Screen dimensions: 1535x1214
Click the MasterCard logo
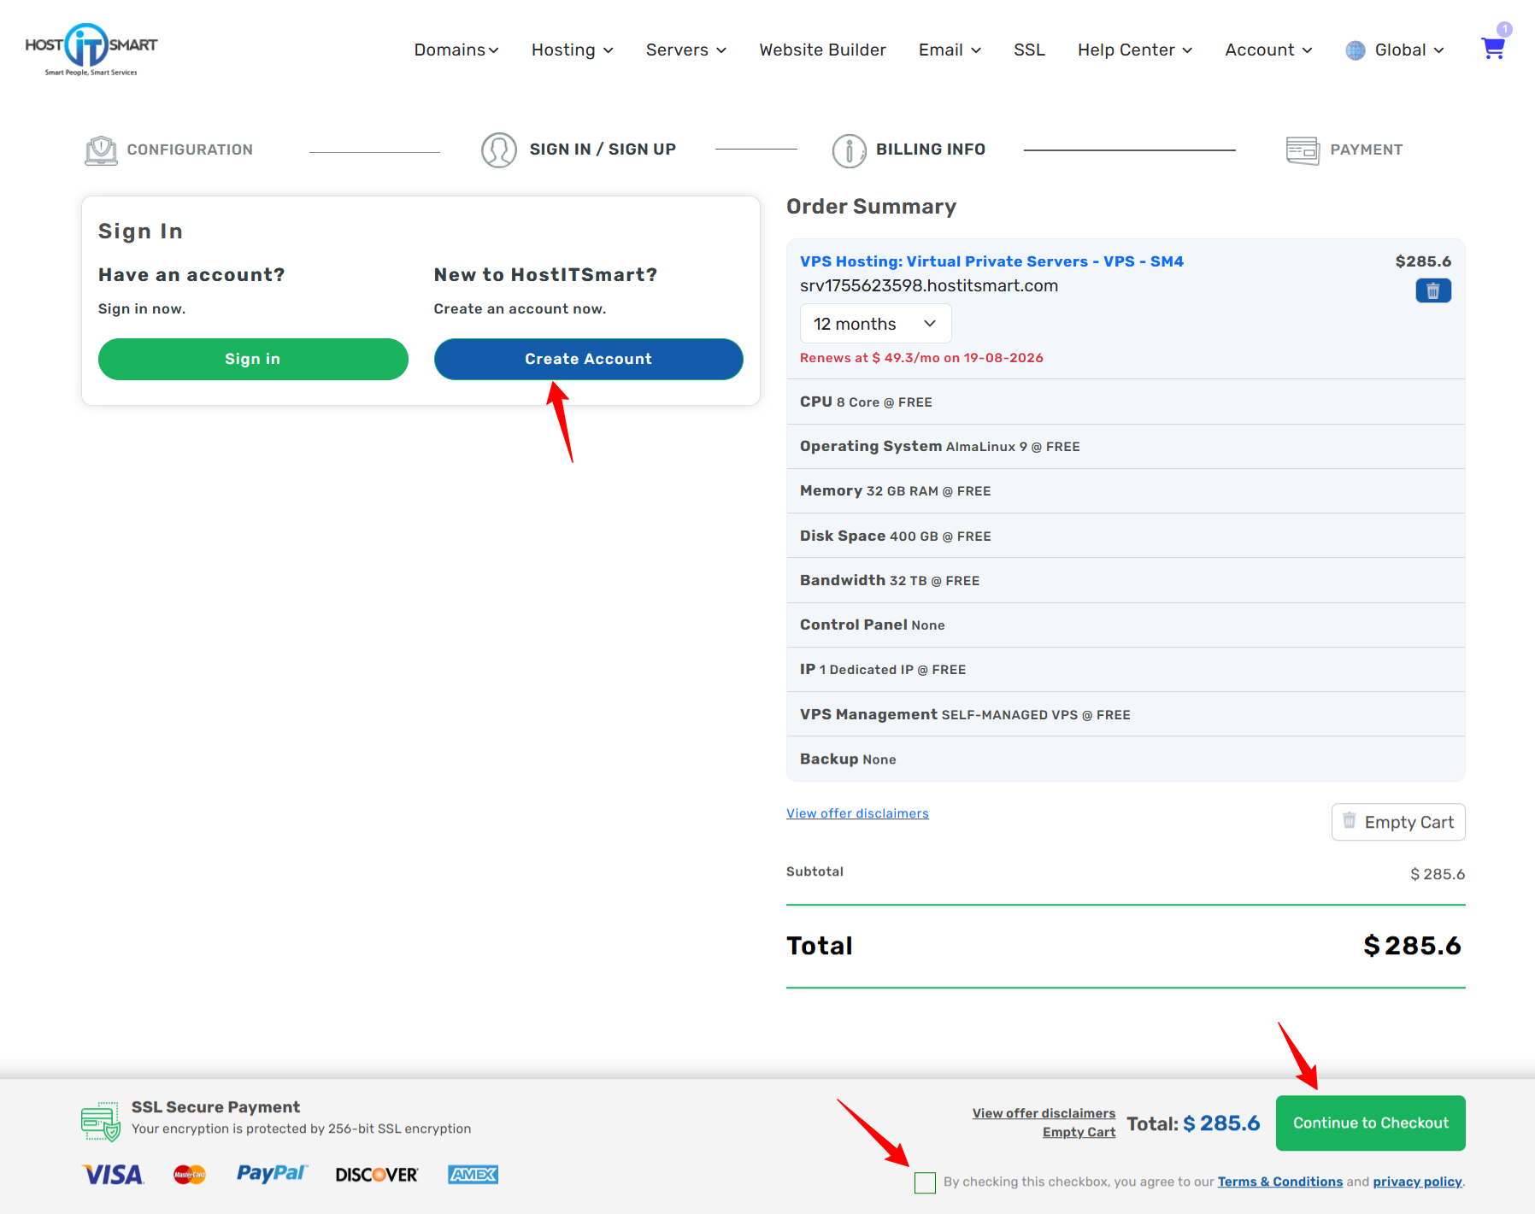click(x=190, y=1175)
